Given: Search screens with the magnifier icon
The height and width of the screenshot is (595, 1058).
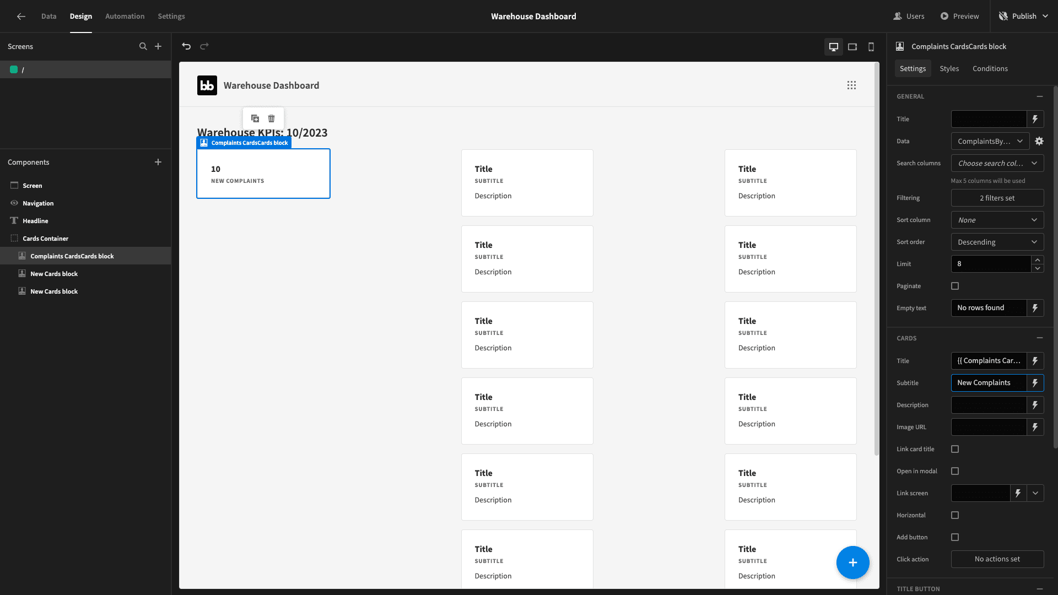Looking at the screenshot, I should click(143, 46).
